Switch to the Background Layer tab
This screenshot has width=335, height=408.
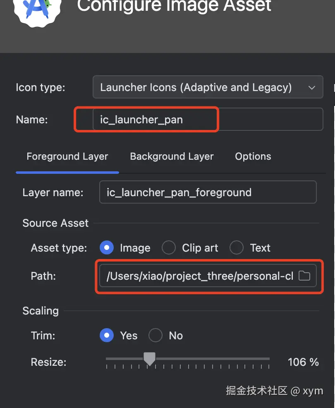(172, 156)
